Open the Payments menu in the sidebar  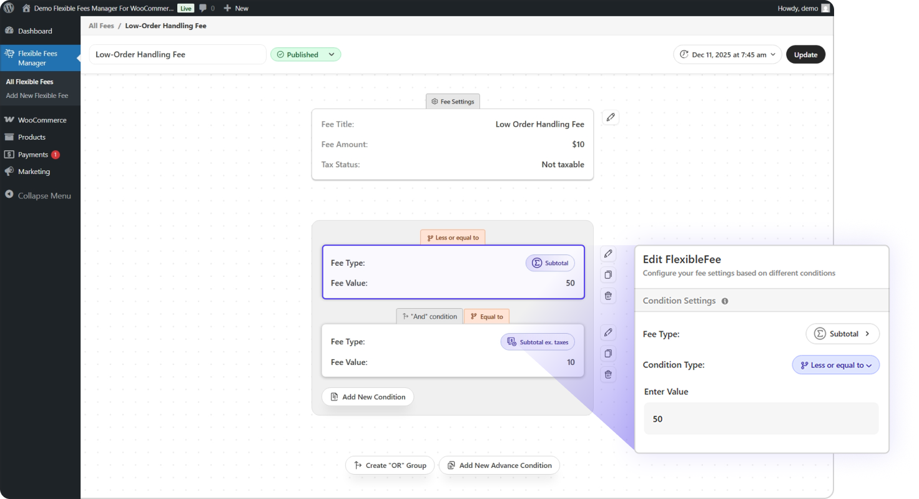(32, 154)
